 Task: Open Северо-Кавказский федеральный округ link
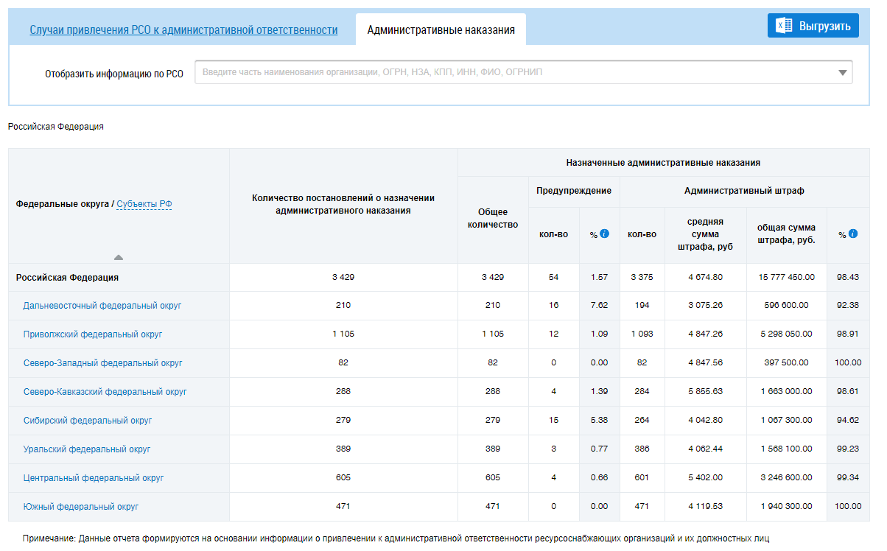(x=105, y=391)
